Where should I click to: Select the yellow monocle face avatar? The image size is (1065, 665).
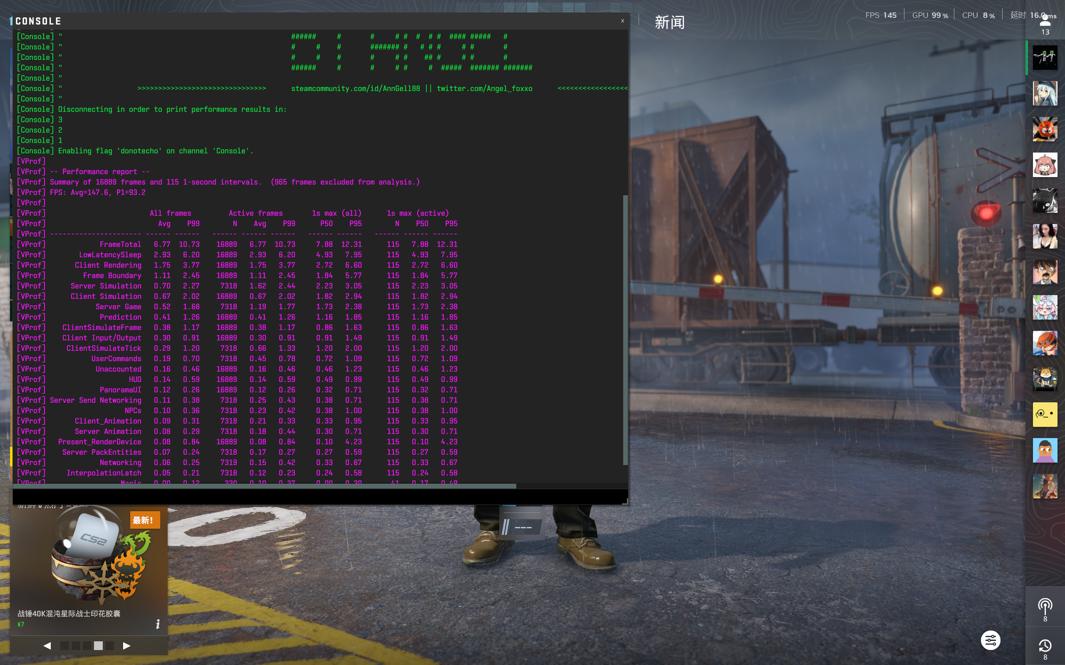point(1045,415)
